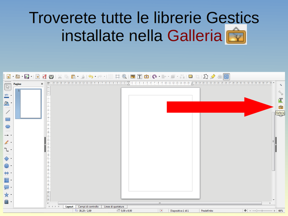Viewport: 288px width, 216px height.
Task: Select the Block Arrows tool
Action: coord(6,173)
